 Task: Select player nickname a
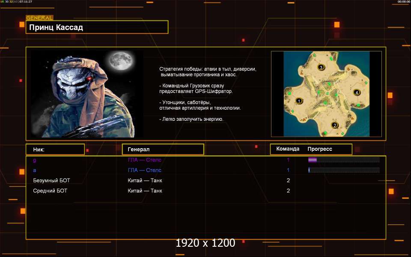pos(35,170)
